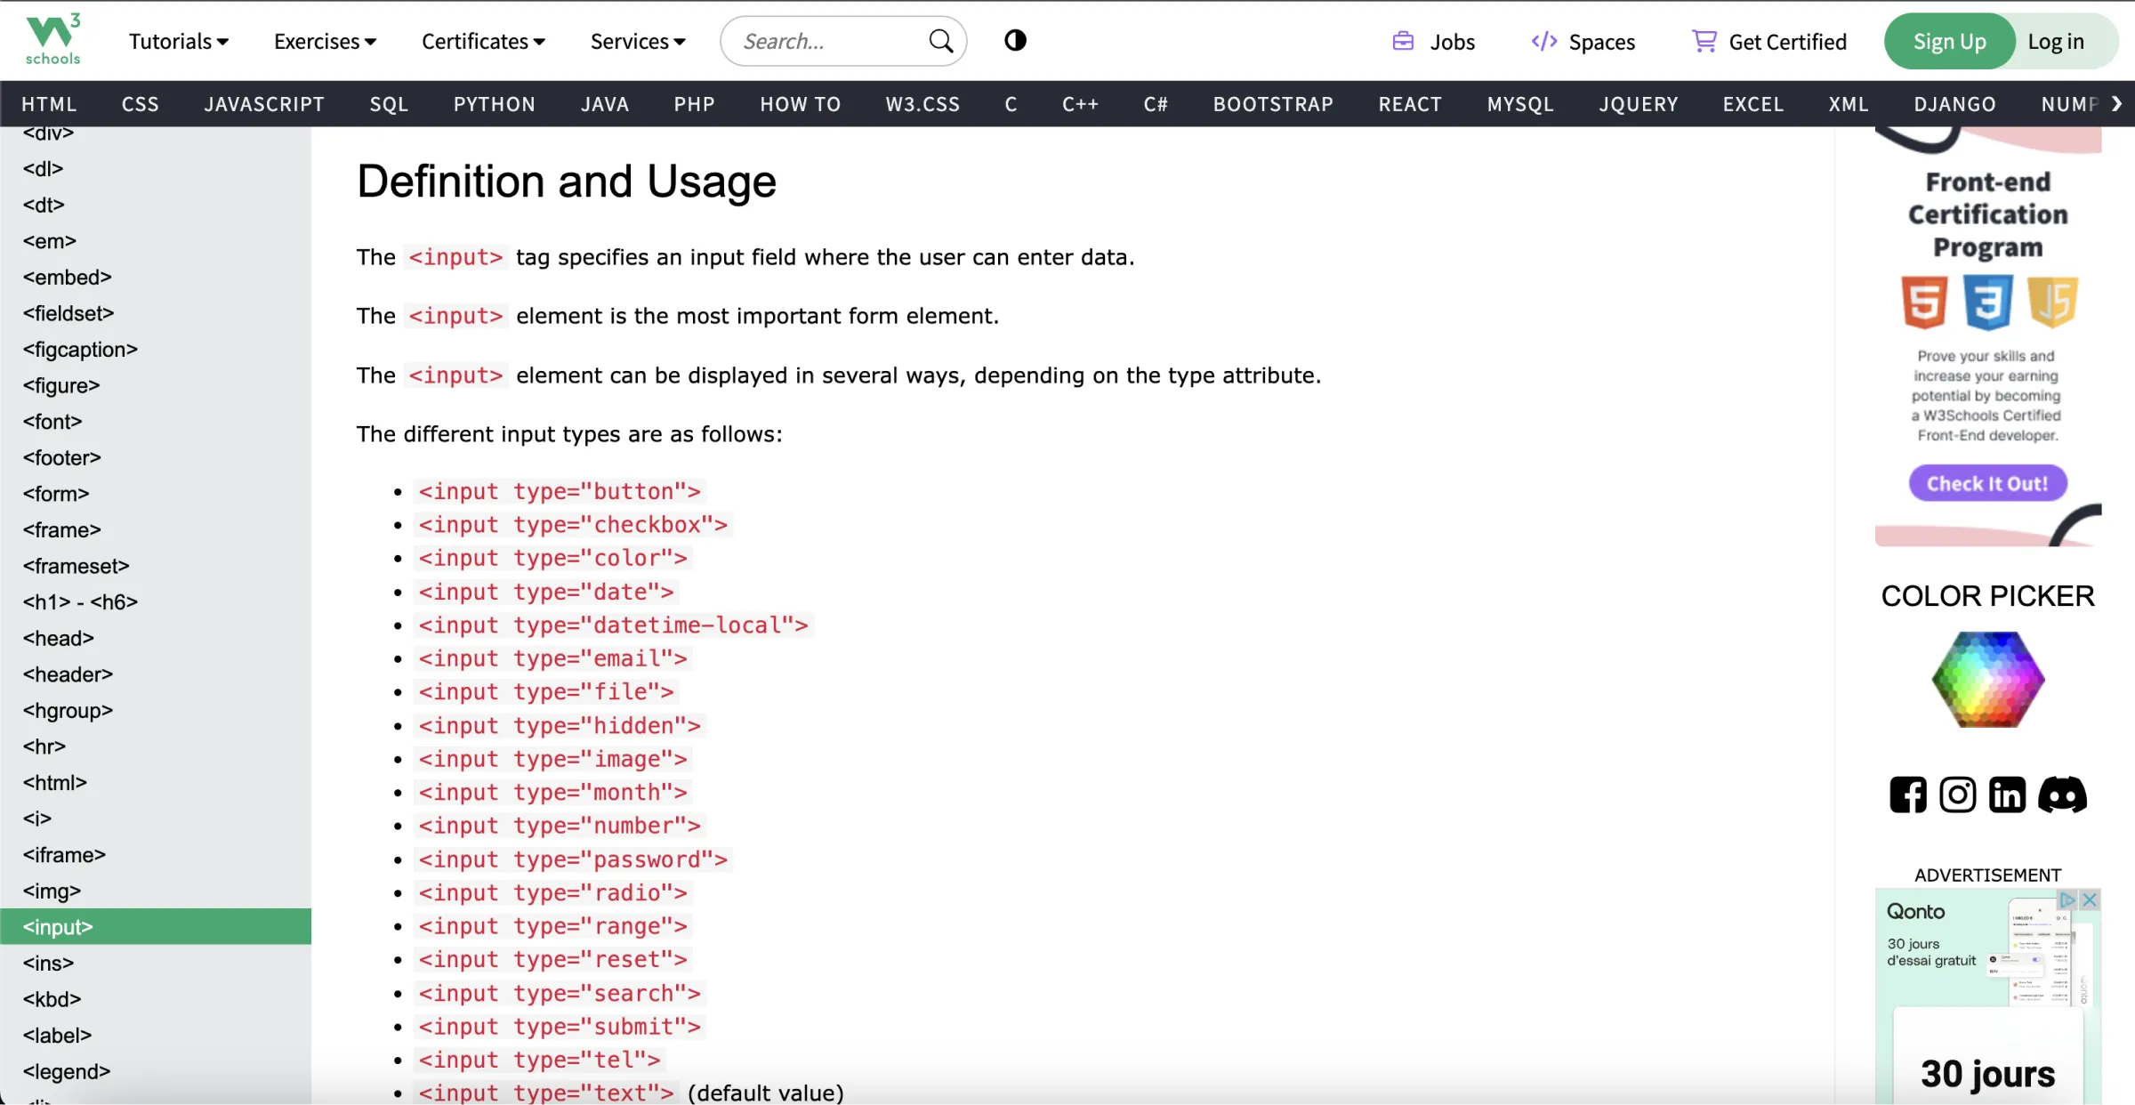Image resolution: width=2135 pixels, height=1105 pixels.
Task: Click the input type password list item
Action: coord(572,859)
